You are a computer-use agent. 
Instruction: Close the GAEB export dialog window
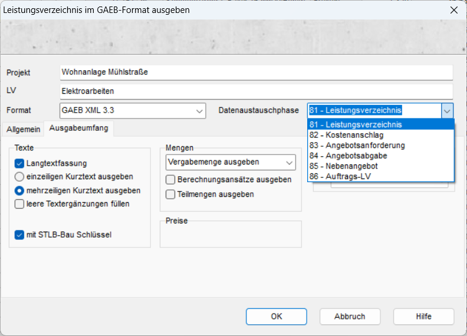453,10
